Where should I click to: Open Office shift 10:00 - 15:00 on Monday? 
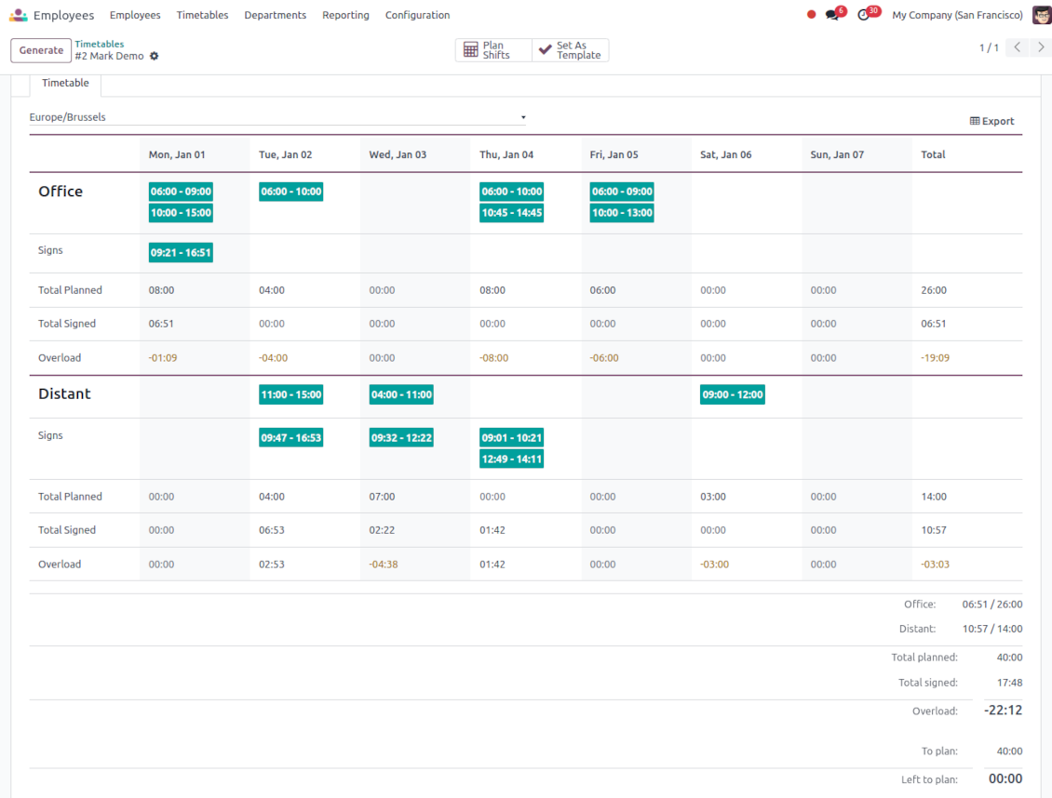181,213
